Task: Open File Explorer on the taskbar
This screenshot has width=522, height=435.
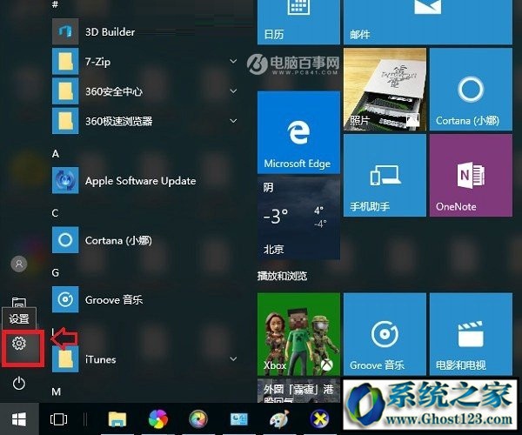Action: 117,419
